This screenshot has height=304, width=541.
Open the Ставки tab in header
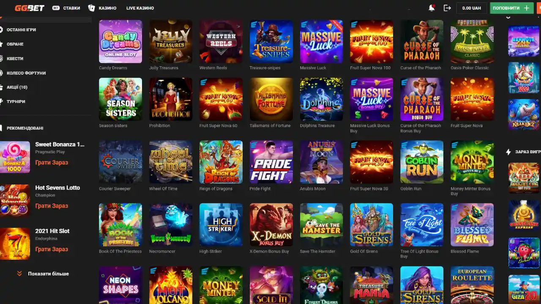(66, 8)
